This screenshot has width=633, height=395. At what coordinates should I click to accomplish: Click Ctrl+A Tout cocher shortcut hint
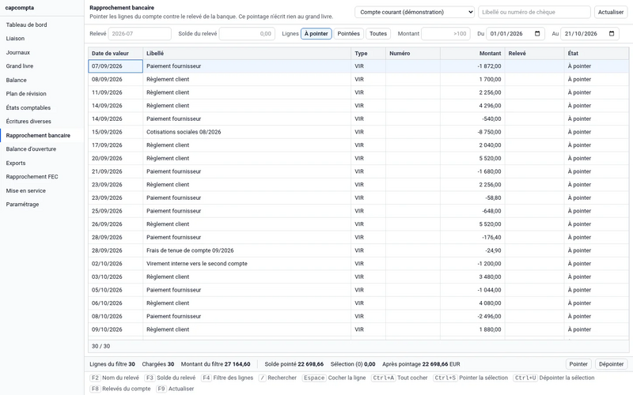pos(400,378)
